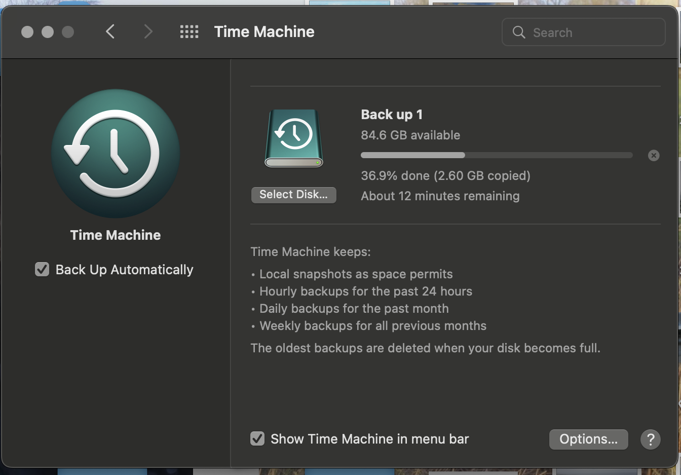
Task: Click the Back up 1 disk name
Action: tap(392, 115)
